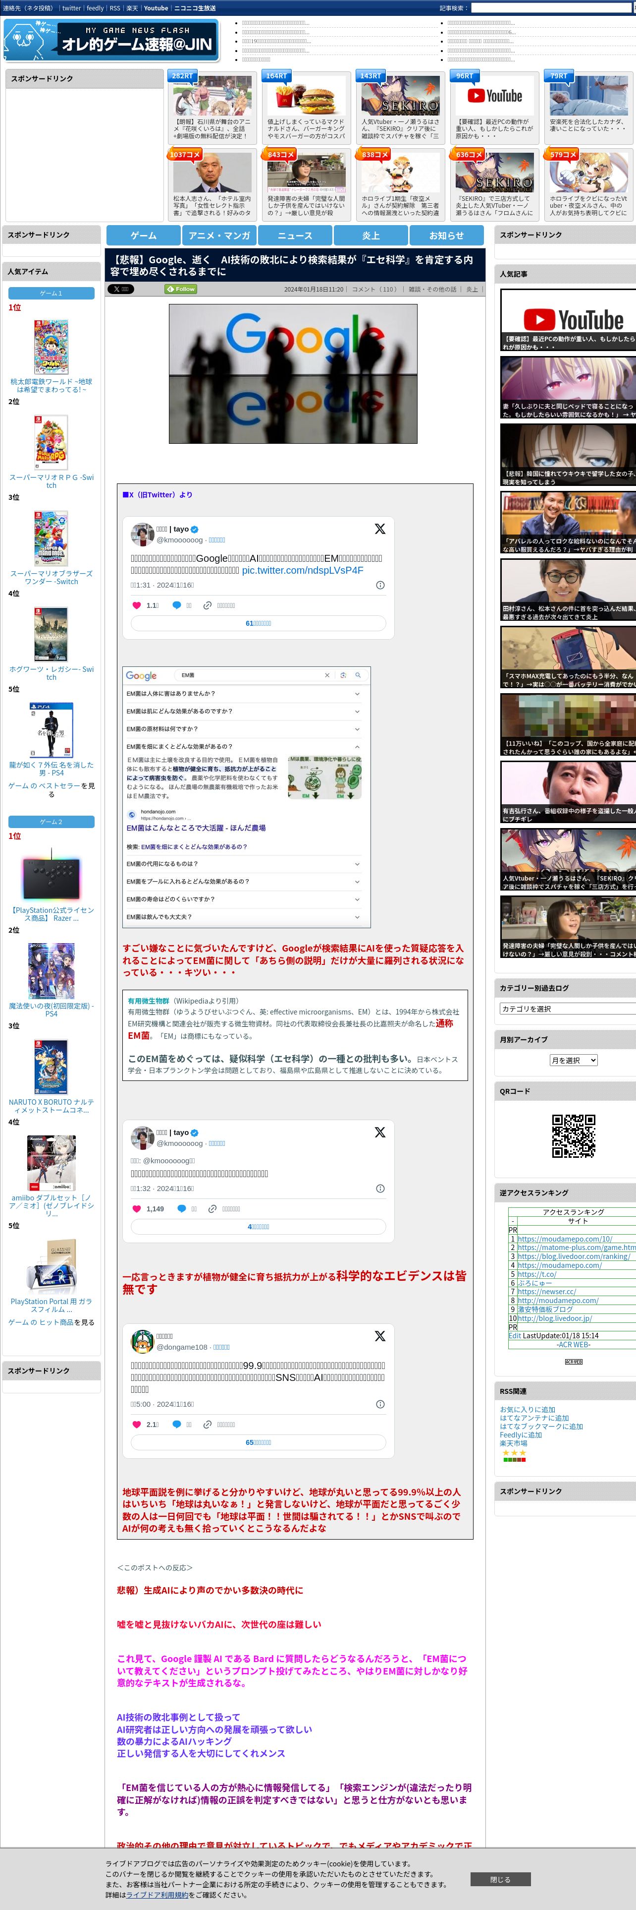Click the はてなブックマークに追加 link
Screen dimensions: 636x1910
click(541, 1426)
